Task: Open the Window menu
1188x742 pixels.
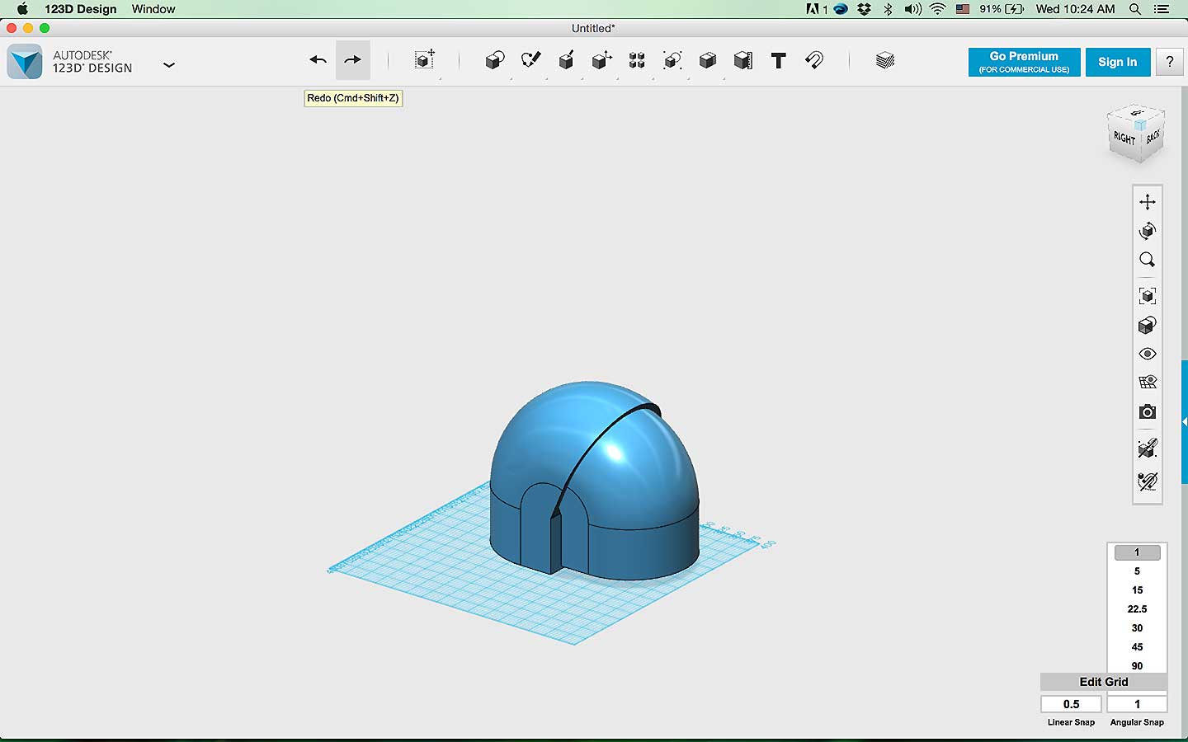Action: (153, 9)
